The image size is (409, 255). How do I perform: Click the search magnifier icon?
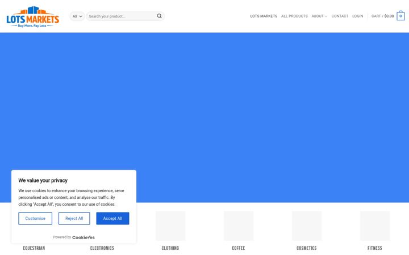(159, 16)
